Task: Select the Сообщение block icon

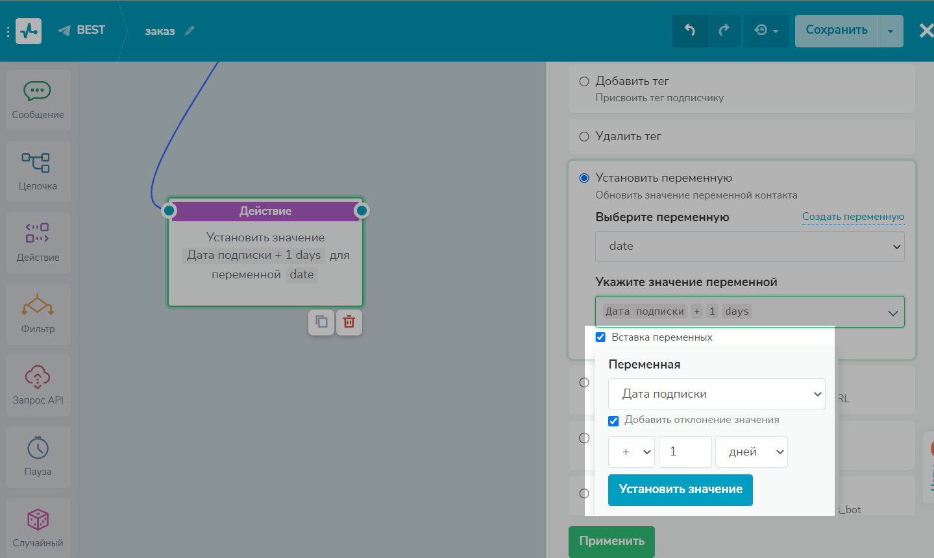Action: point(38,100)
